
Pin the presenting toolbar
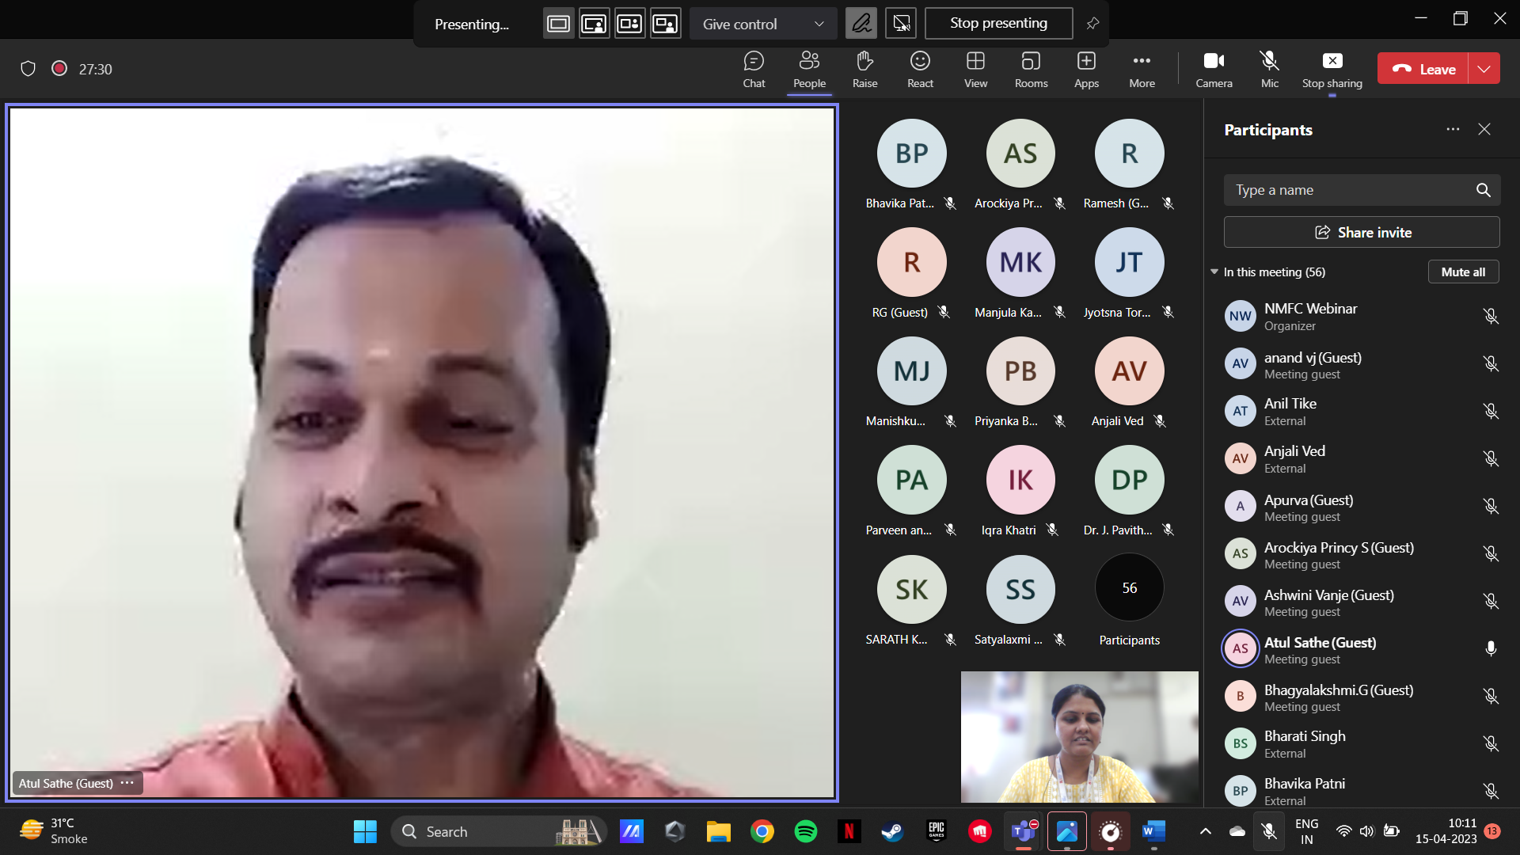click(x=1092, y=24)
